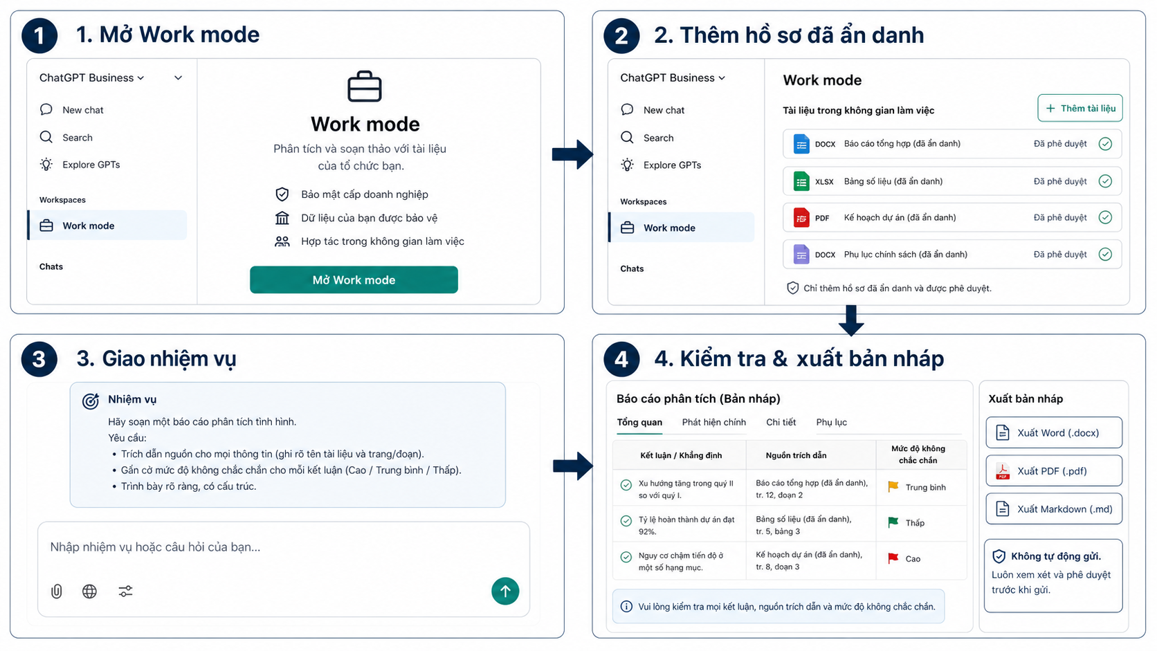
Task: Toggle checkmark beside Nguy cơ chậm tiến độ
Action: coord(626,557)
